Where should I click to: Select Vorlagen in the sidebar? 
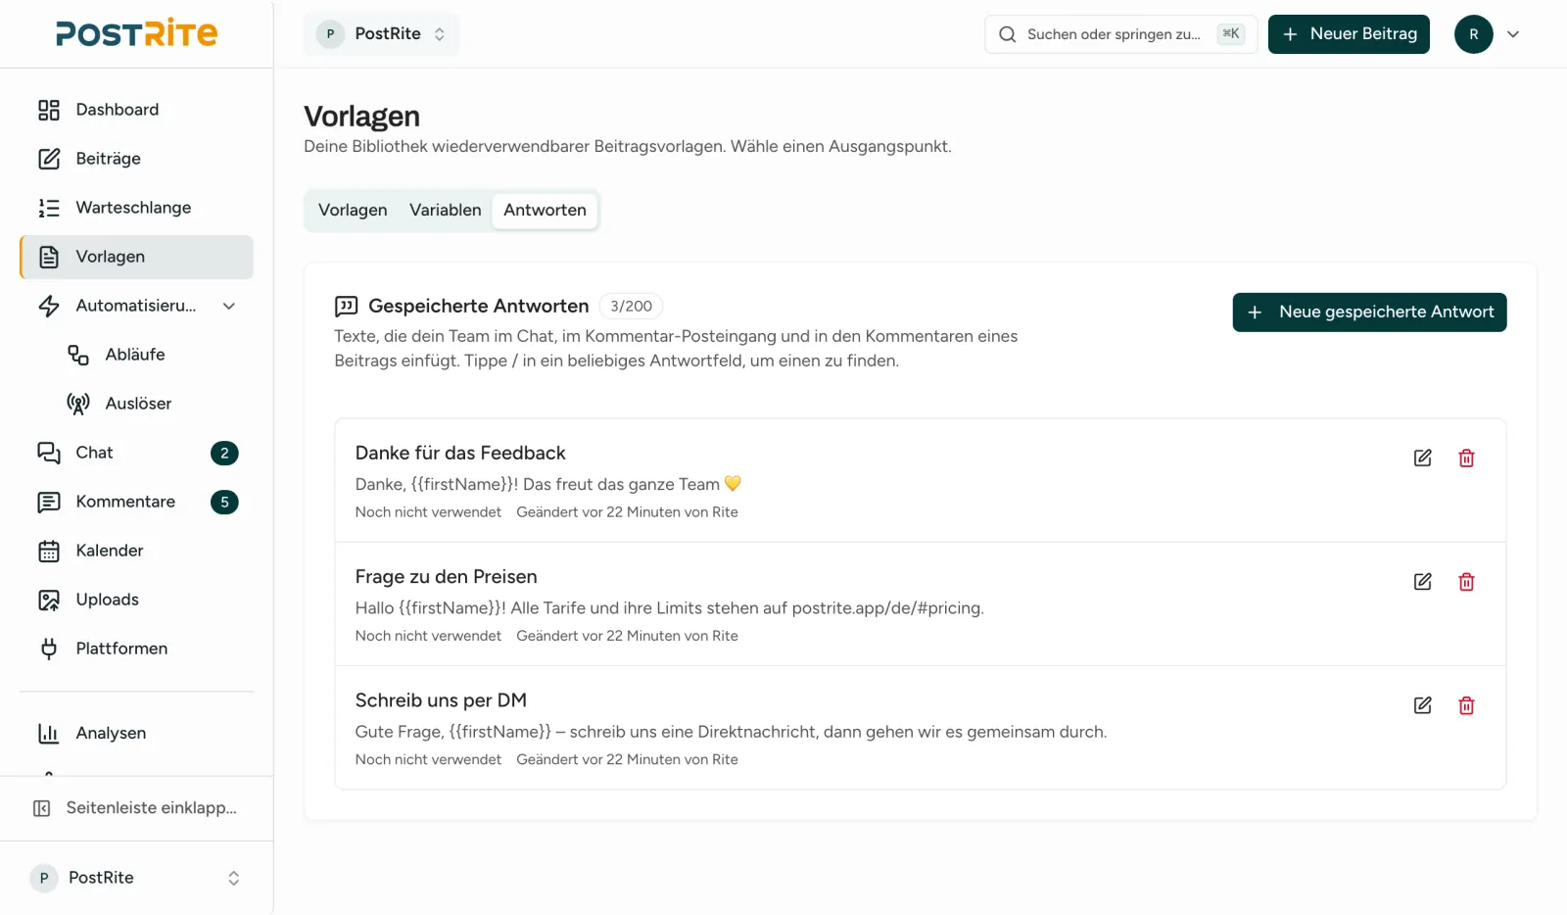(x=136, y=257)
